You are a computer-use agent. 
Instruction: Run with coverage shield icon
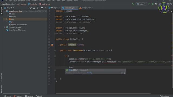tap(156, 4)
